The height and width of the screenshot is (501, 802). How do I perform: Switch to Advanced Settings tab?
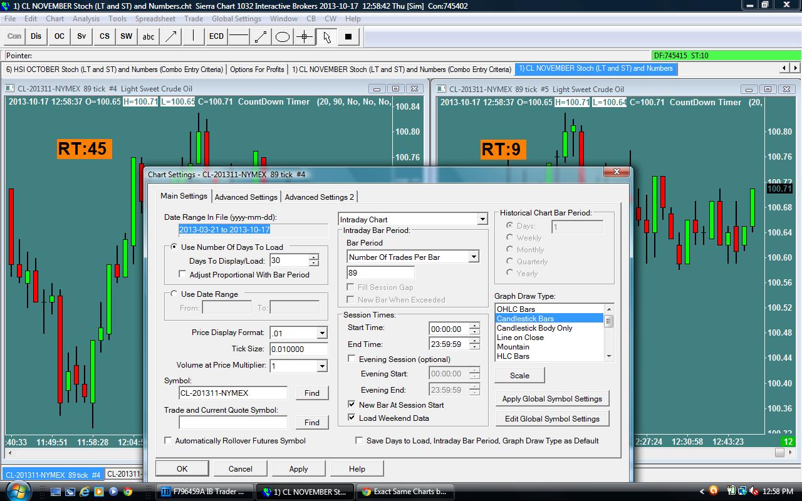point(246,197)
